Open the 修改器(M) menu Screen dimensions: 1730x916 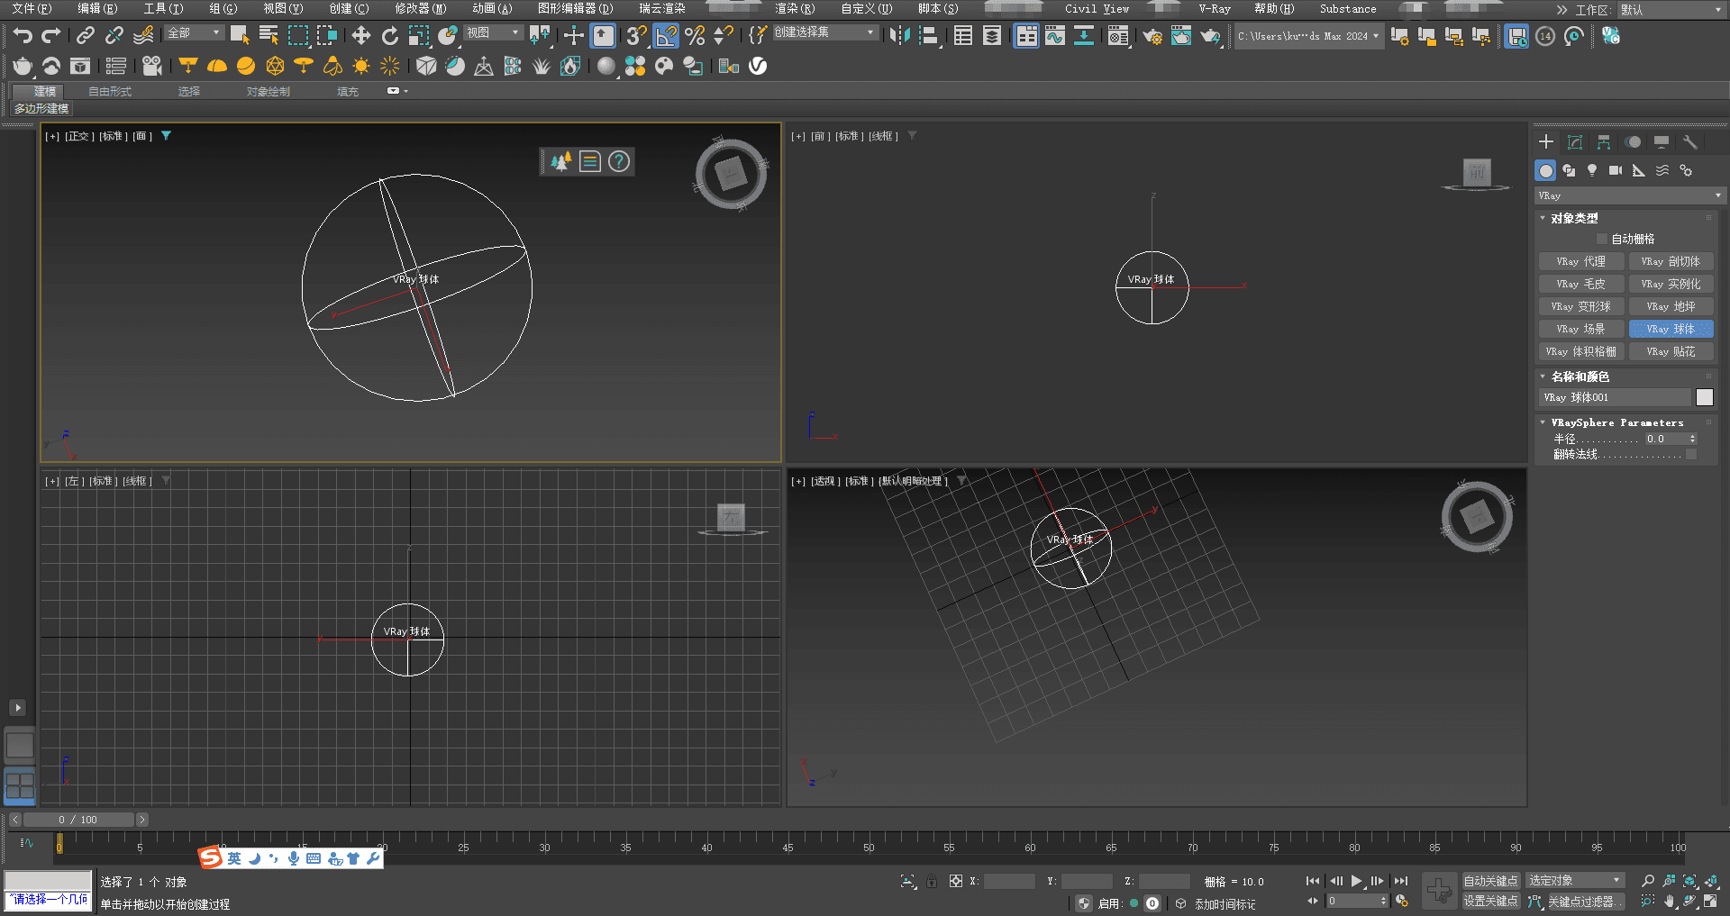point(420,9)
